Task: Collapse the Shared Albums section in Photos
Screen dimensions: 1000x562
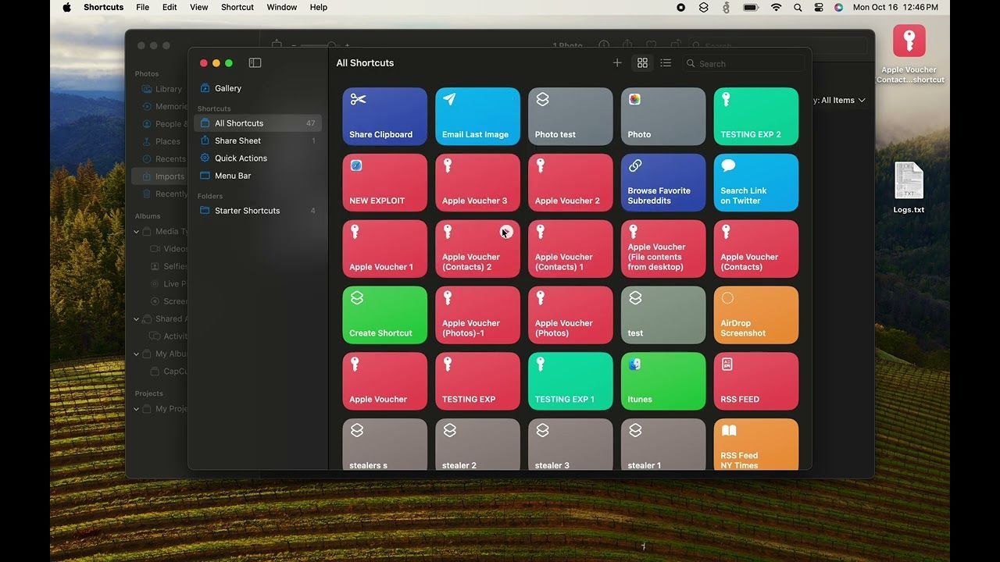Action: click(137, 319)
